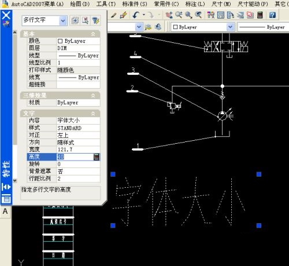
Task: Toggle auto-hide on the Properties palette
Action: pos(6,187)
